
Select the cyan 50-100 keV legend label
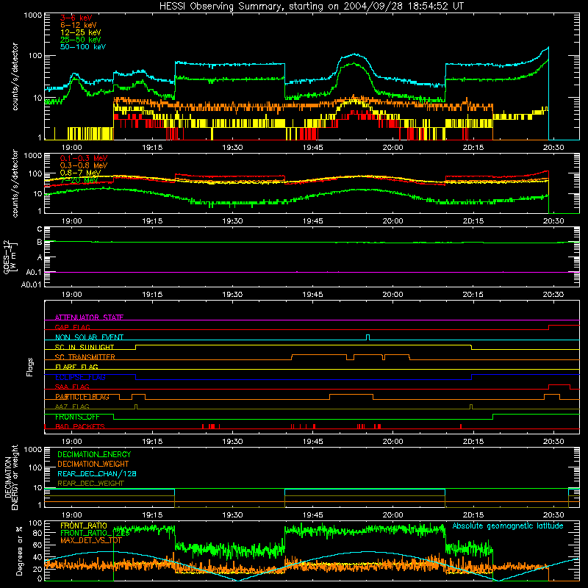83,47
